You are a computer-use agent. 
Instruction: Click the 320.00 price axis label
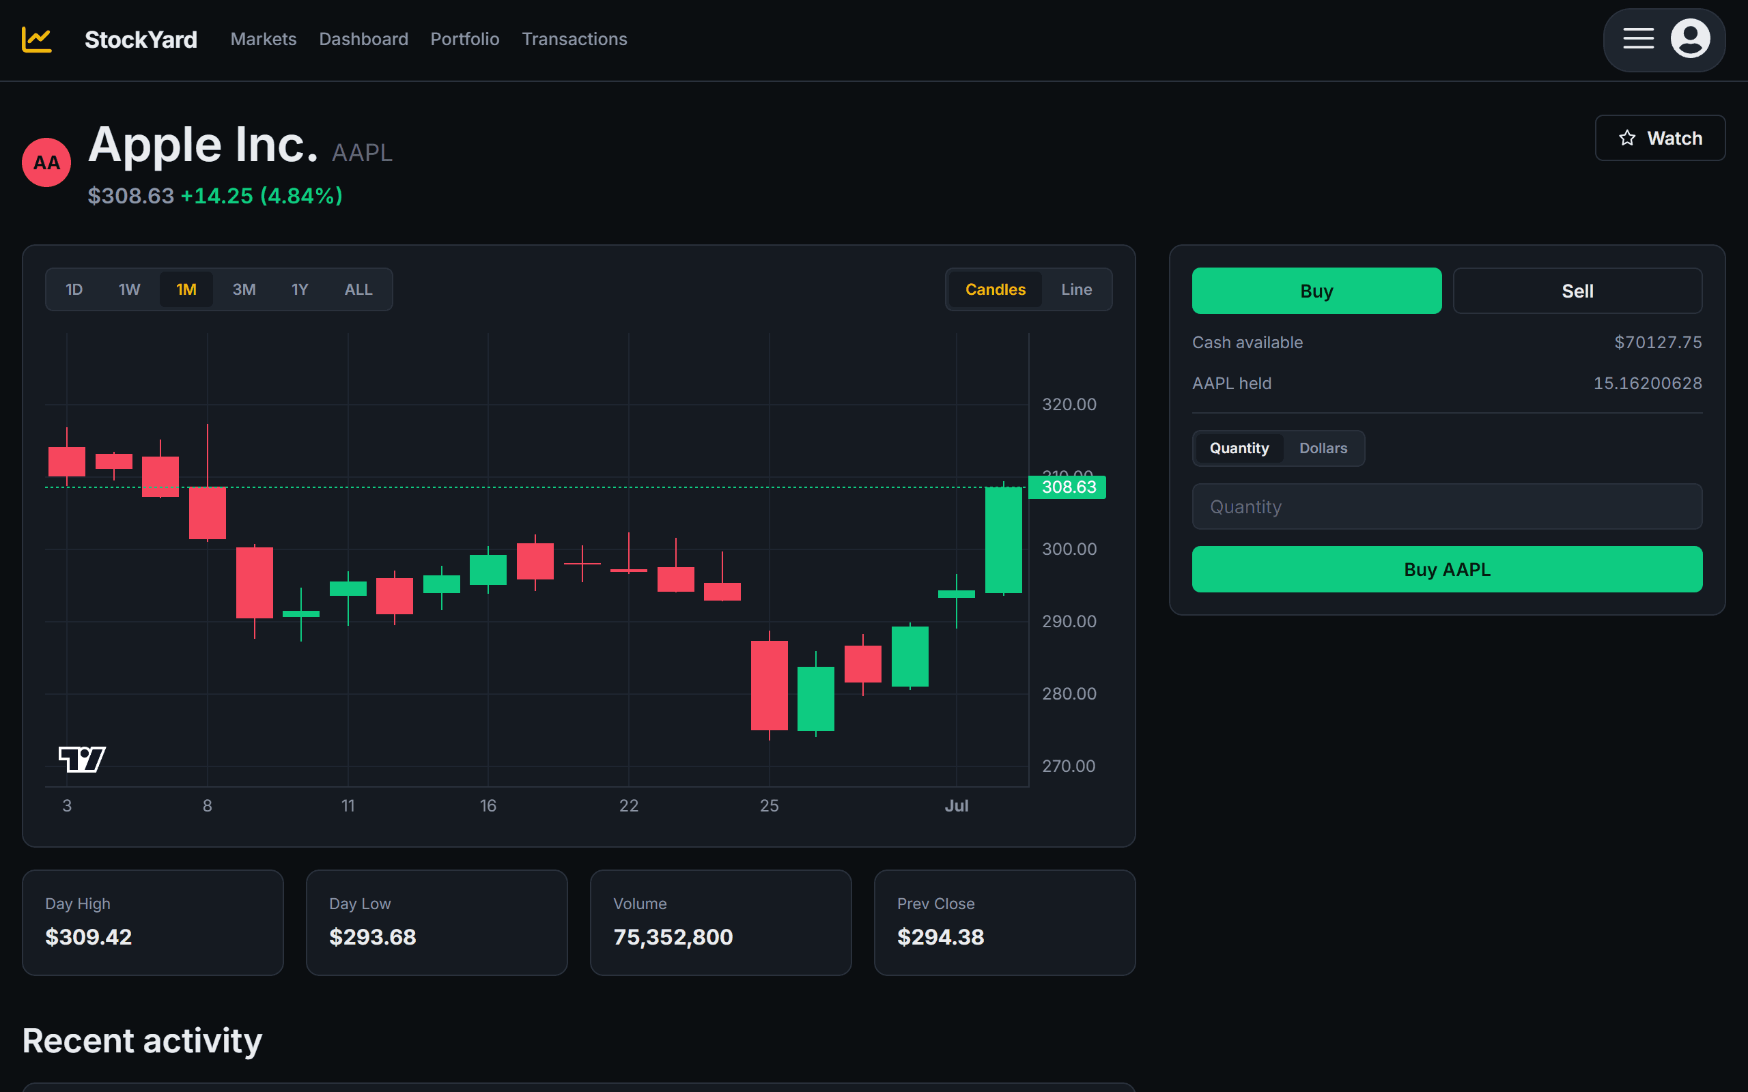coord(1069,405)
